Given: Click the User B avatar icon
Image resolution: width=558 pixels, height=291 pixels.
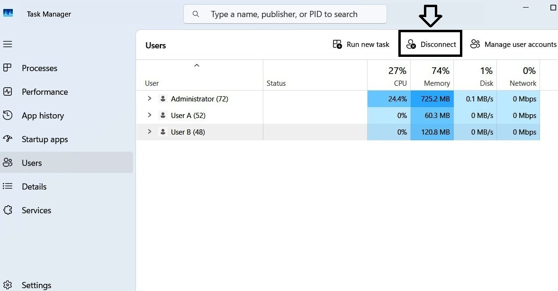Looking at the screenshot, I should click(162, 132).
